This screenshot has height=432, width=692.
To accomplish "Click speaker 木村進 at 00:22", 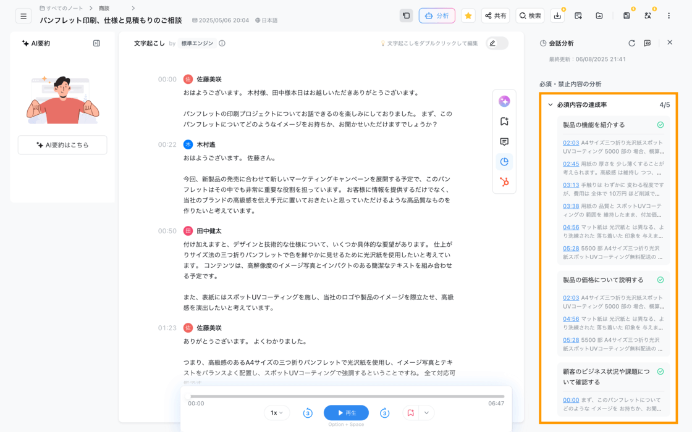I will click(206, 144).
